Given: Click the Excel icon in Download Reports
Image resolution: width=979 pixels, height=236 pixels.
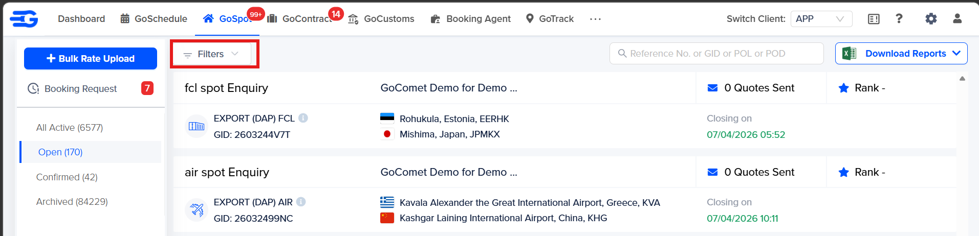Looking at the screenshot, I should coord(849,54).
